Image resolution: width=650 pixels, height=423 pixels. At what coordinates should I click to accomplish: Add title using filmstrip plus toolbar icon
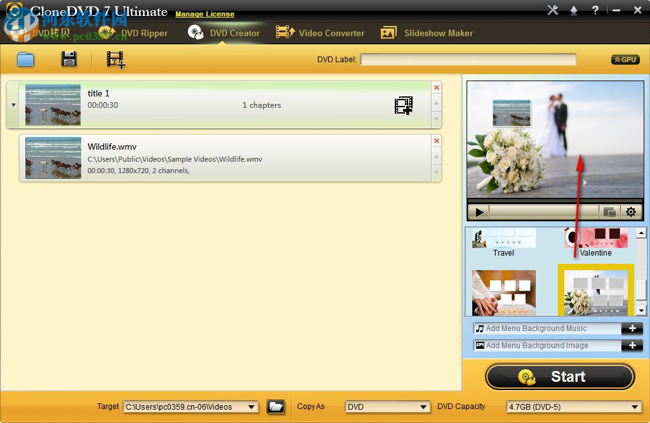tap(116, 60)
